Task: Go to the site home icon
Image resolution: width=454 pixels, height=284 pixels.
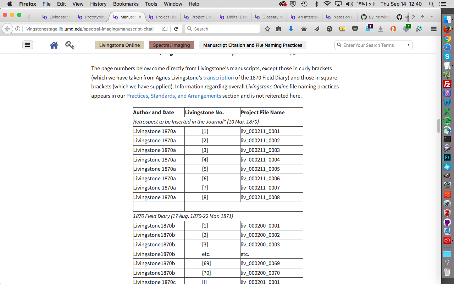Action: 54,45
